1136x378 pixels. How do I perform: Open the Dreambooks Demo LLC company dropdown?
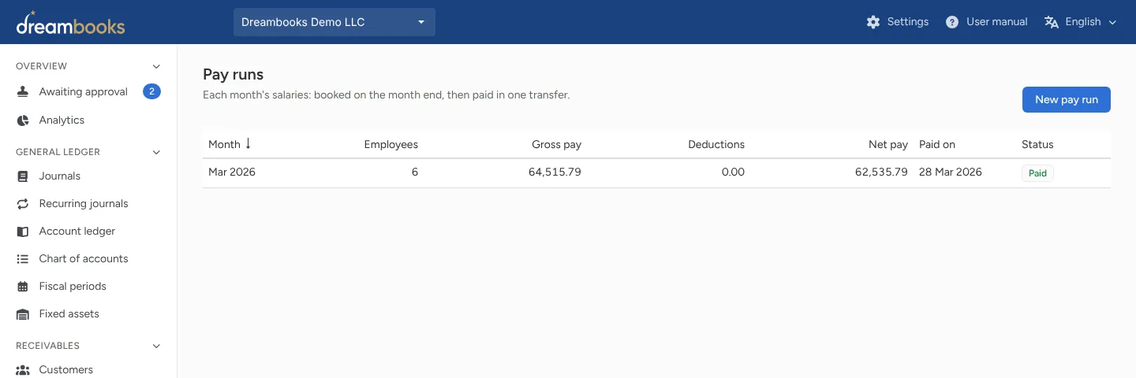pyautogui.click(x=334, y=22)
